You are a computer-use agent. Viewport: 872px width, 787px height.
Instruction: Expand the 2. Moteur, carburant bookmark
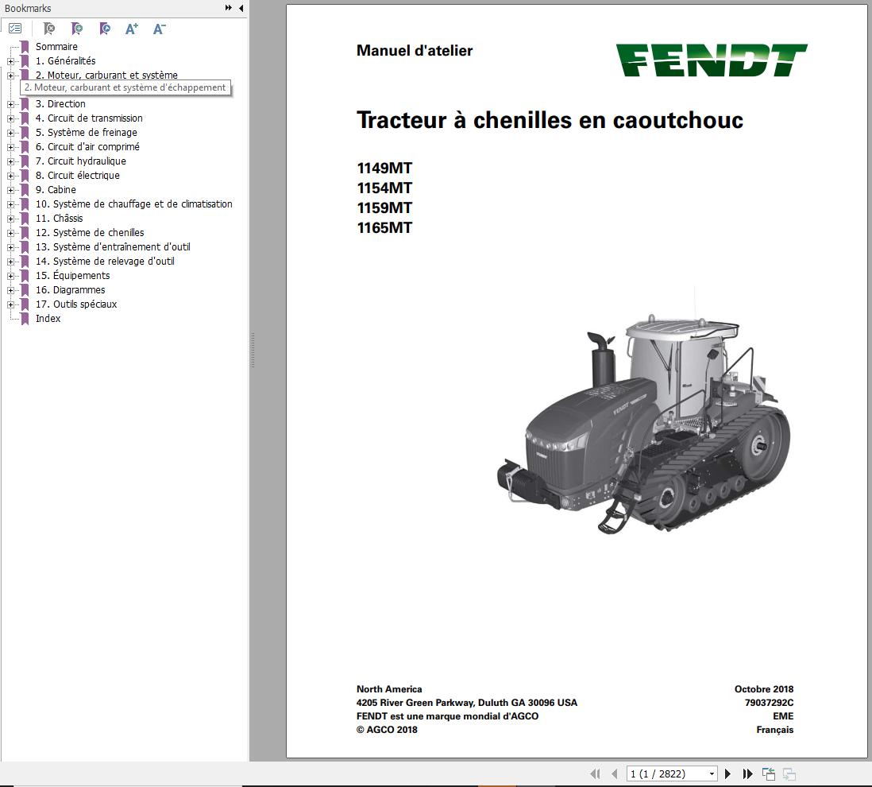tap(10, 76)
